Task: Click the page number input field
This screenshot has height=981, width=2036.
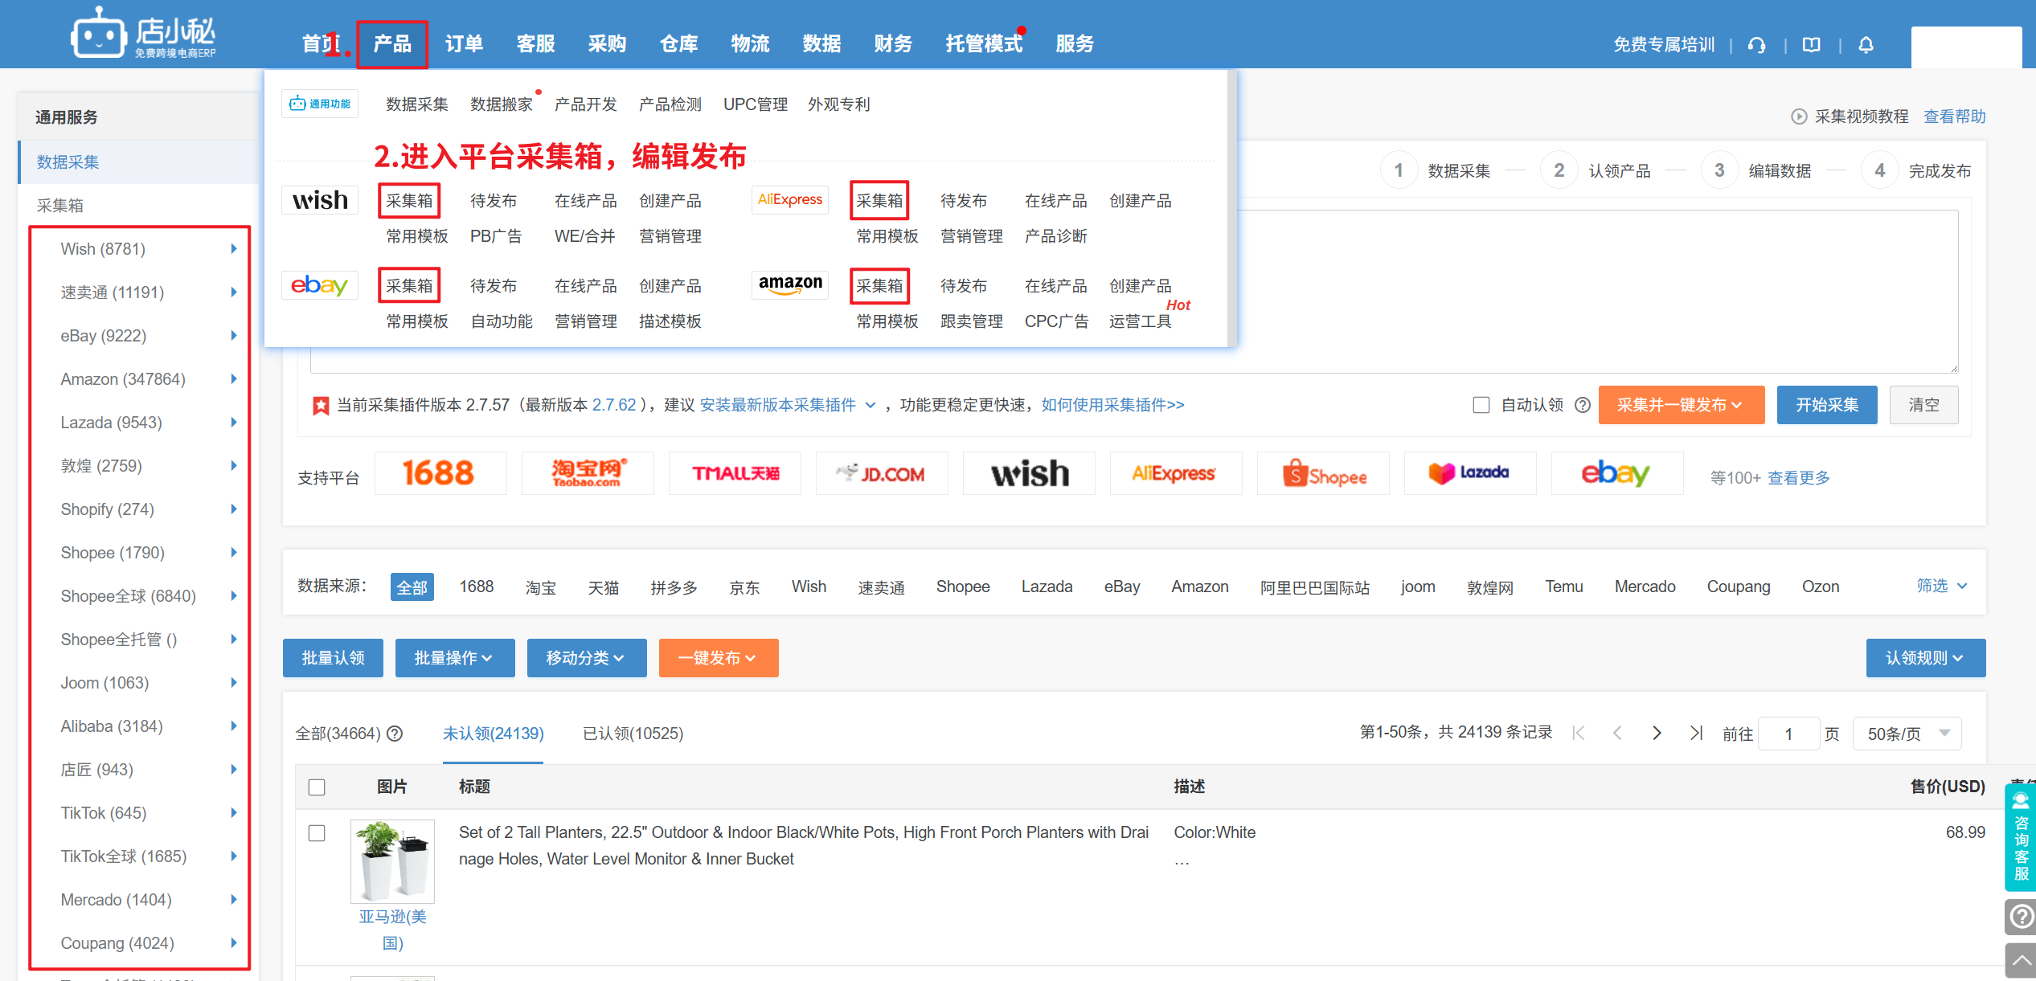Action: tap(1788, 734)
